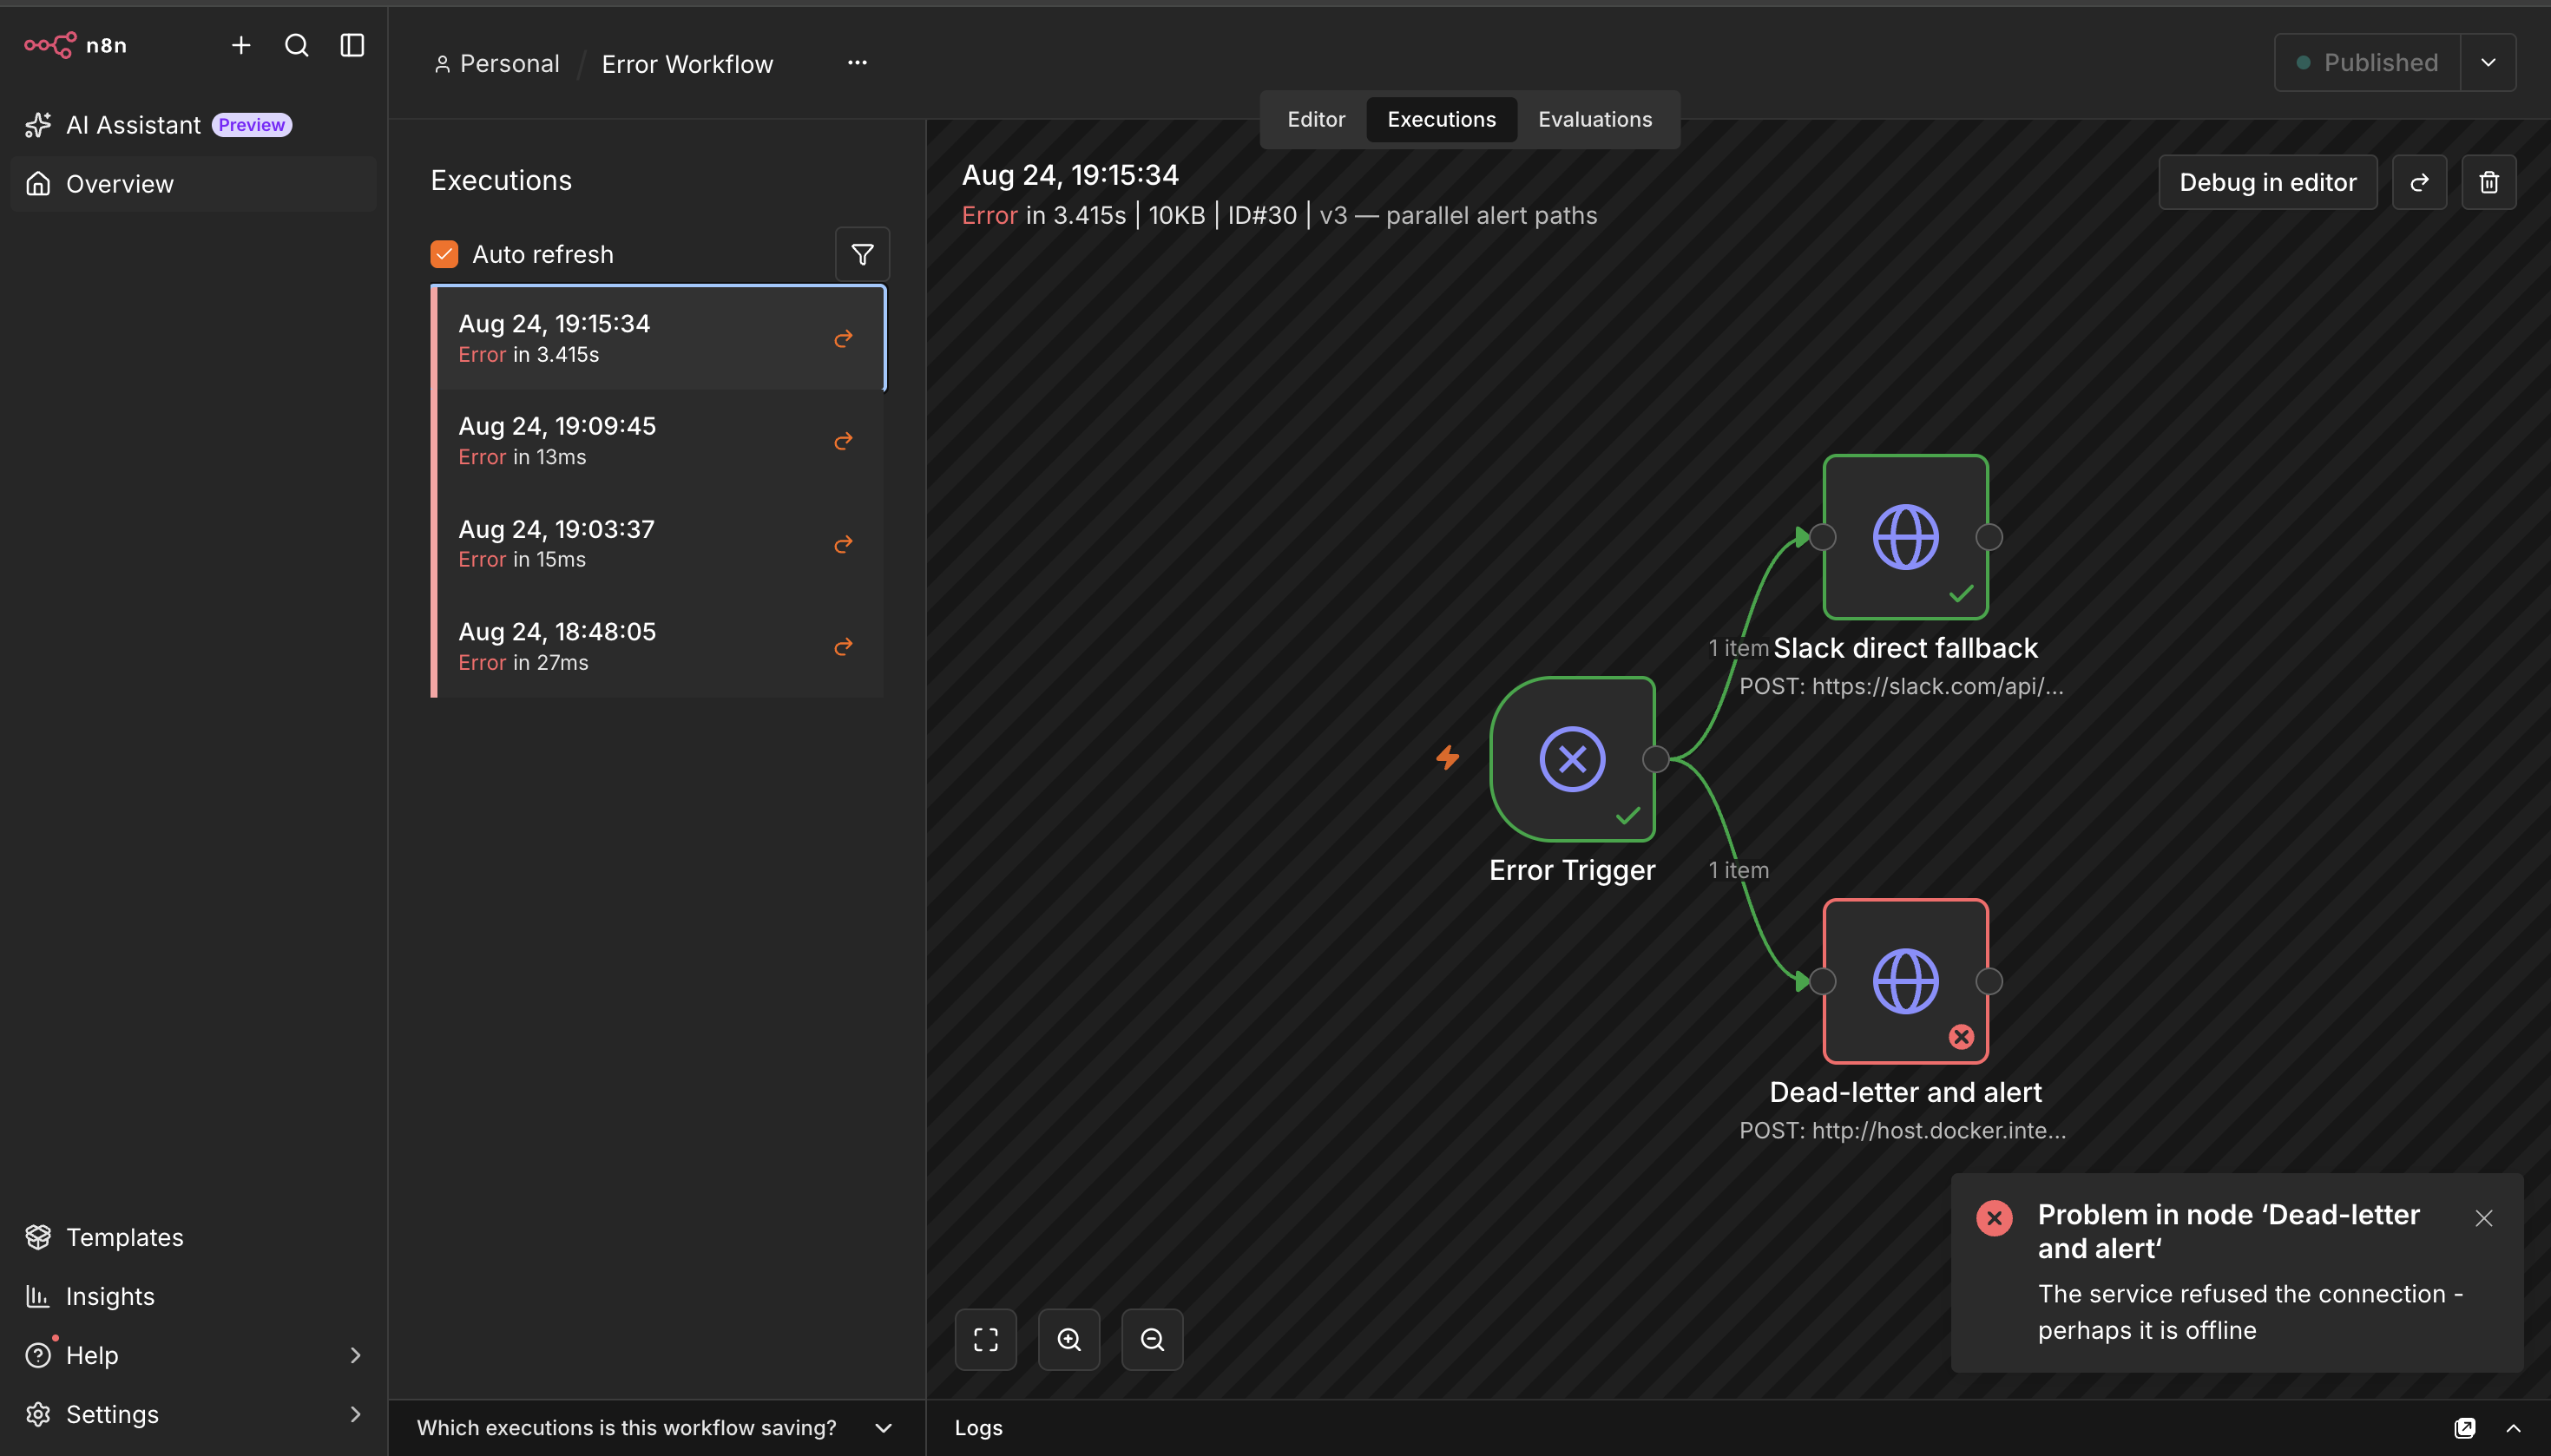Click the n8n logo icon

[50, 45]
